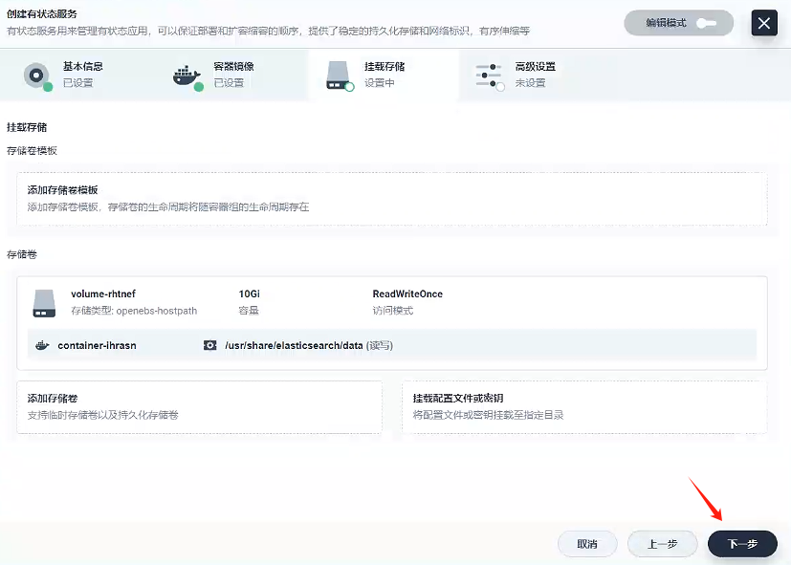
Task: Click the /usr/share/elasticsearch/data mount path
Action: [294, 345]
